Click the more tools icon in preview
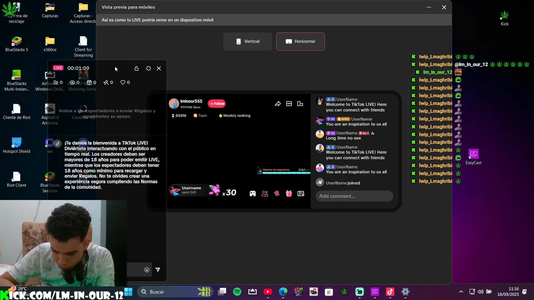 pyautogui.click(x=301, y=193)
